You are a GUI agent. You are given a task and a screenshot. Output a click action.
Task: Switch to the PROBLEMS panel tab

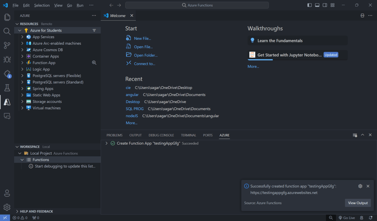pos(114,135)
